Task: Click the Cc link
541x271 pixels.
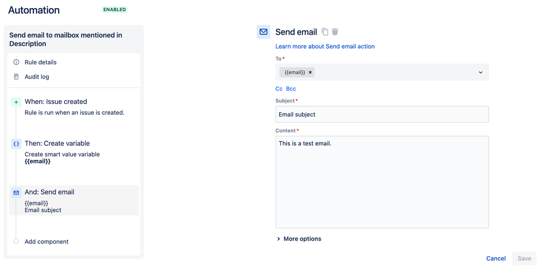Action: point(279,88)
